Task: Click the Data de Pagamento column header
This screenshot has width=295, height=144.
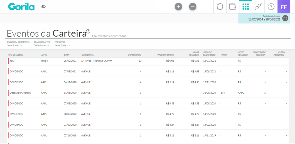Action: [209, 53]
